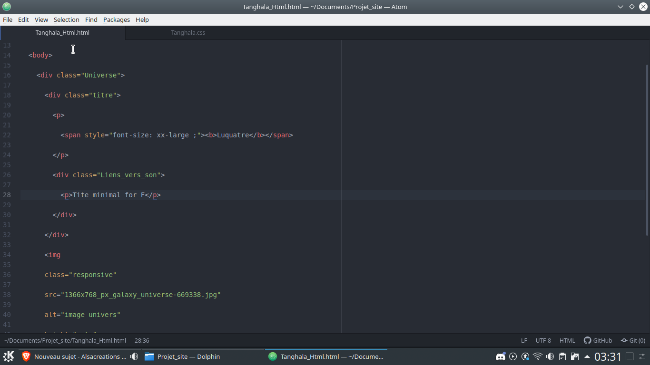Open the clipboard tray icon
This screenshot has height=365, width=650.
(562, 356)
